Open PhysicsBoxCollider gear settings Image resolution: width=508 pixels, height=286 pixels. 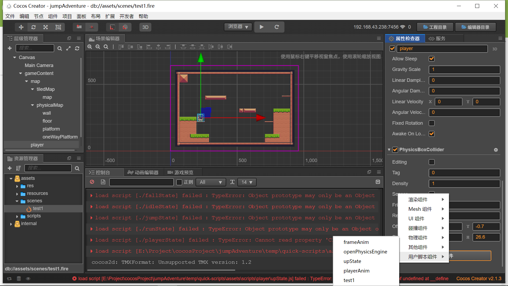click(496, 150)
